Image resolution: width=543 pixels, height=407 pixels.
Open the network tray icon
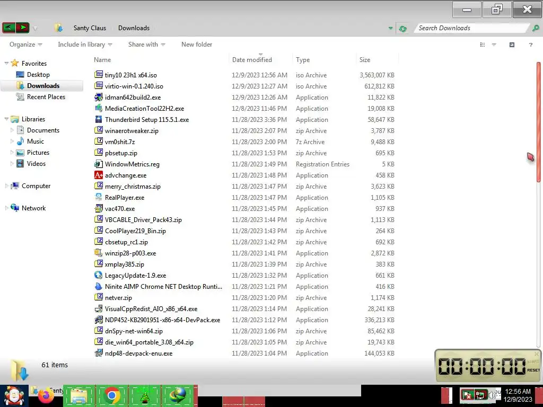480,395
